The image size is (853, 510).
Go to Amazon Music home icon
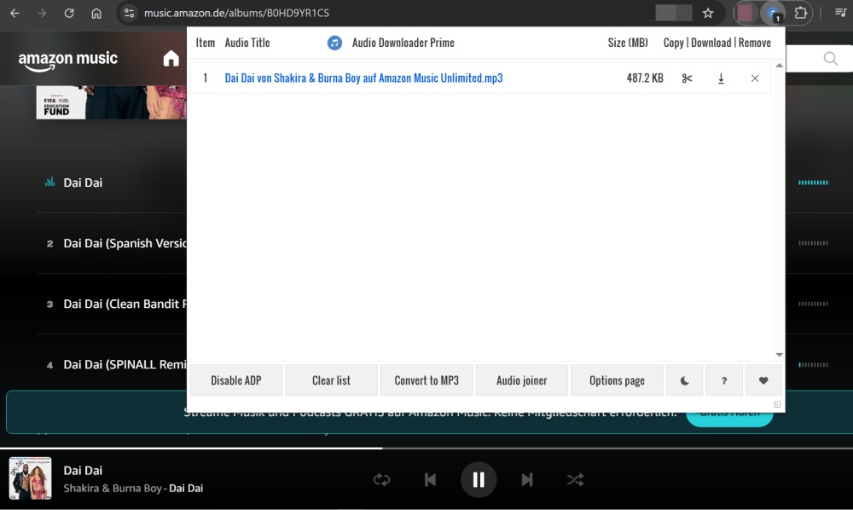[x=171, y=58]
